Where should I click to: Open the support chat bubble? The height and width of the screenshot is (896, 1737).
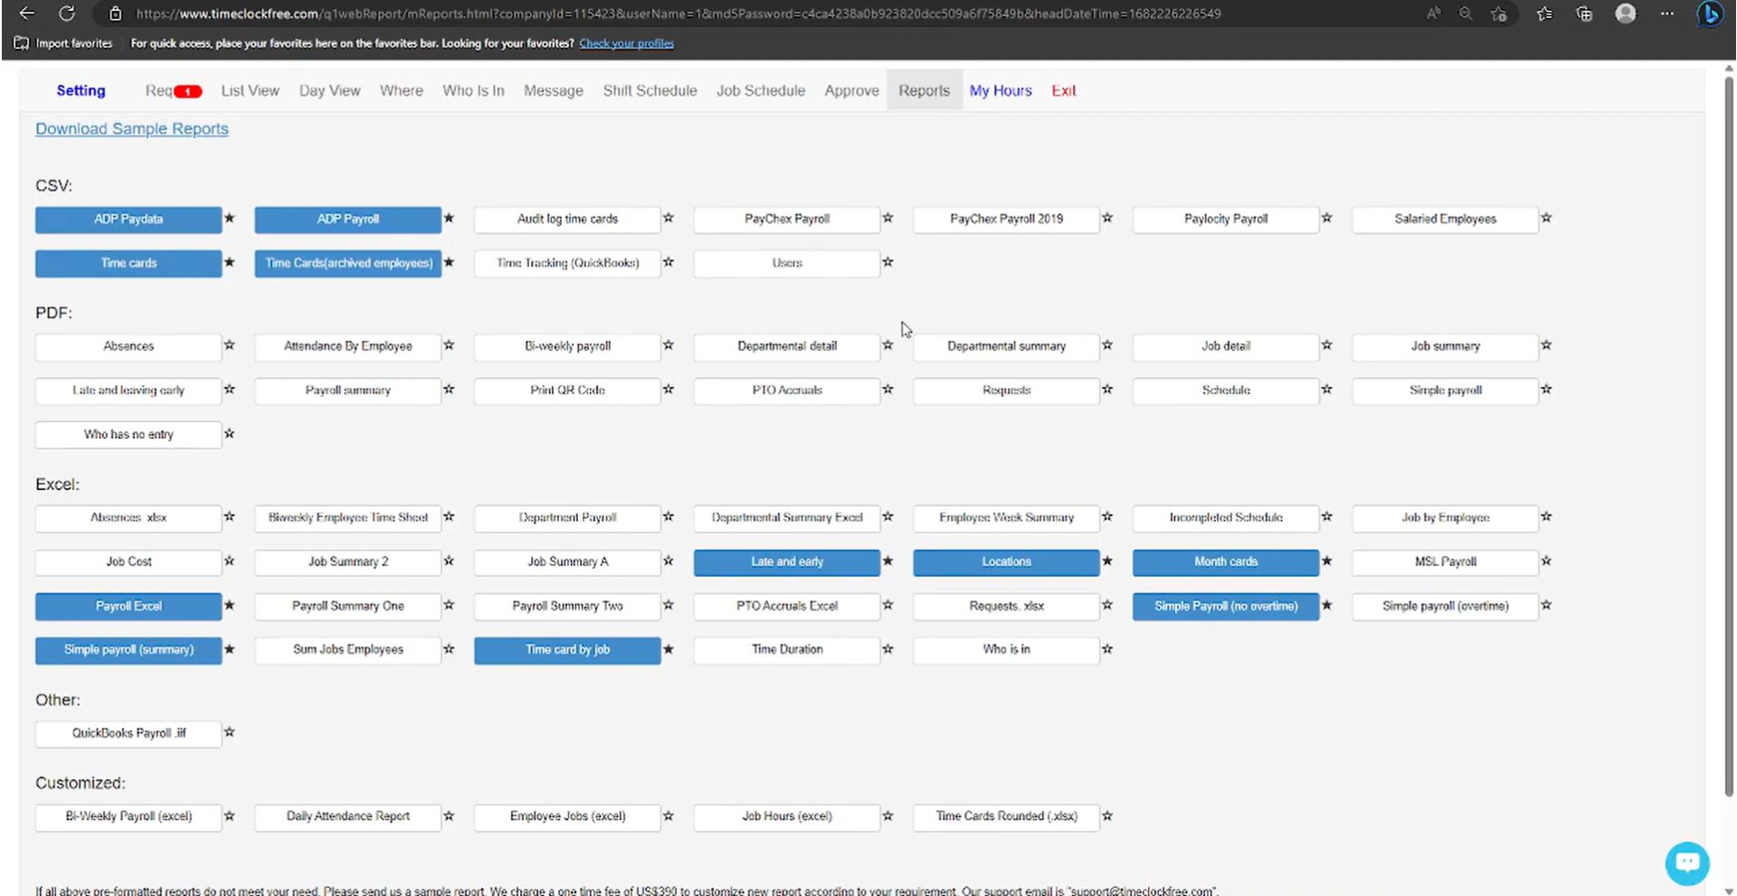pos(1686,863)
